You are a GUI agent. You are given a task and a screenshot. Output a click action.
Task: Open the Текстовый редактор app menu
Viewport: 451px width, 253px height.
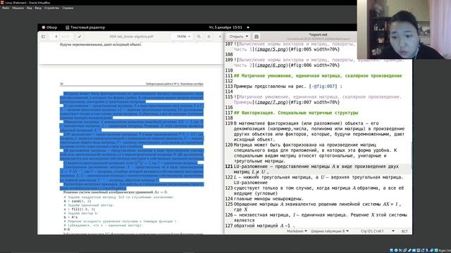coord(85,27)
